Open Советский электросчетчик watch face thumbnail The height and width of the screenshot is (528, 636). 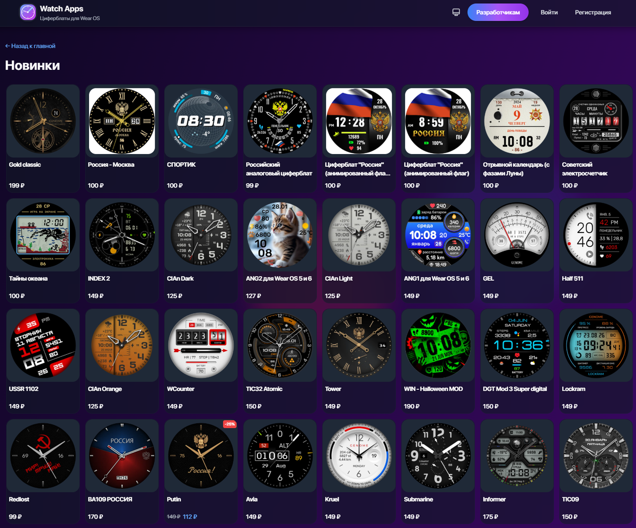coord(596,121)
